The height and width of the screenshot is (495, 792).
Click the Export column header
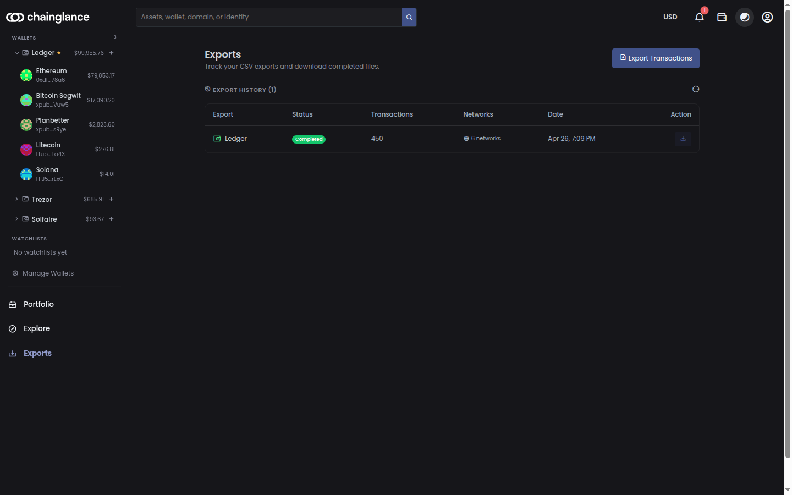(223, 114)
